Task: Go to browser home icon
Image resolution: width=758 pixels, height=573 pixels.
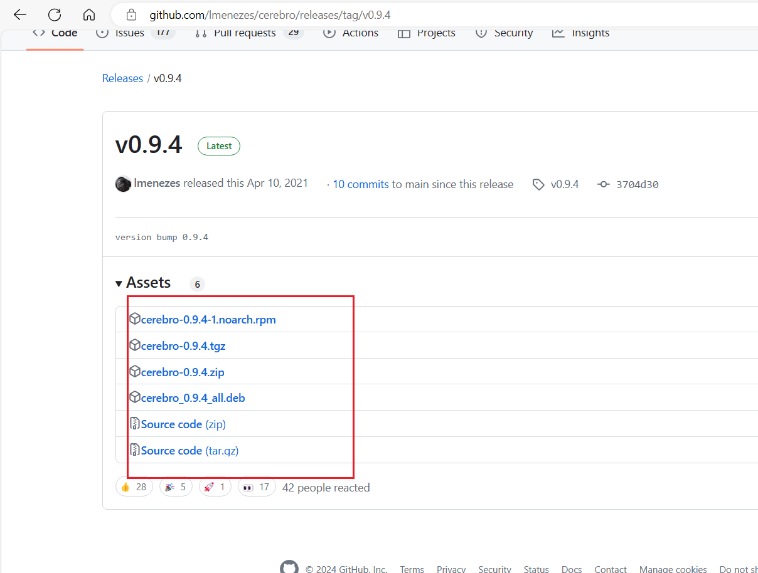Action: (x=89, y=14)
